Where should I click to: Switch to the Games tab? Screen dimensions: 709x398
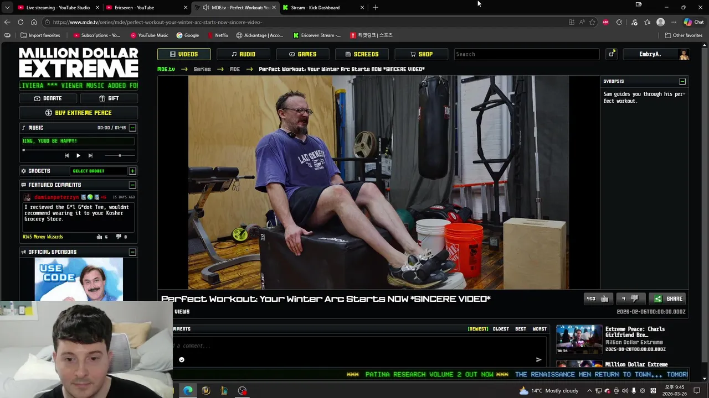click(x=302, y=54)
